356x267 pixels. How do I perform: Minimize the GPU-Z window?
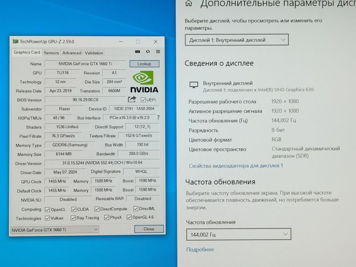pos(121,41)
